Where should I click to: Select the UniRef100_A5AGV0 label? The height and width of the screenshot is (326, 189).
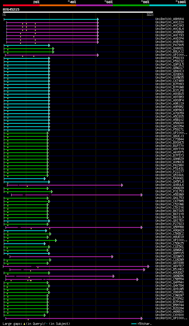pyautogui.click(x=170, y=123)
